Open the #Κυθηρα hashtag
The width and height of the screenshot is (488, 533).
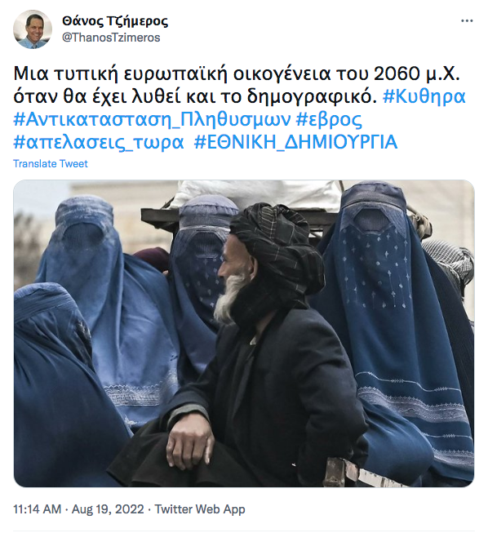(424, 96)
